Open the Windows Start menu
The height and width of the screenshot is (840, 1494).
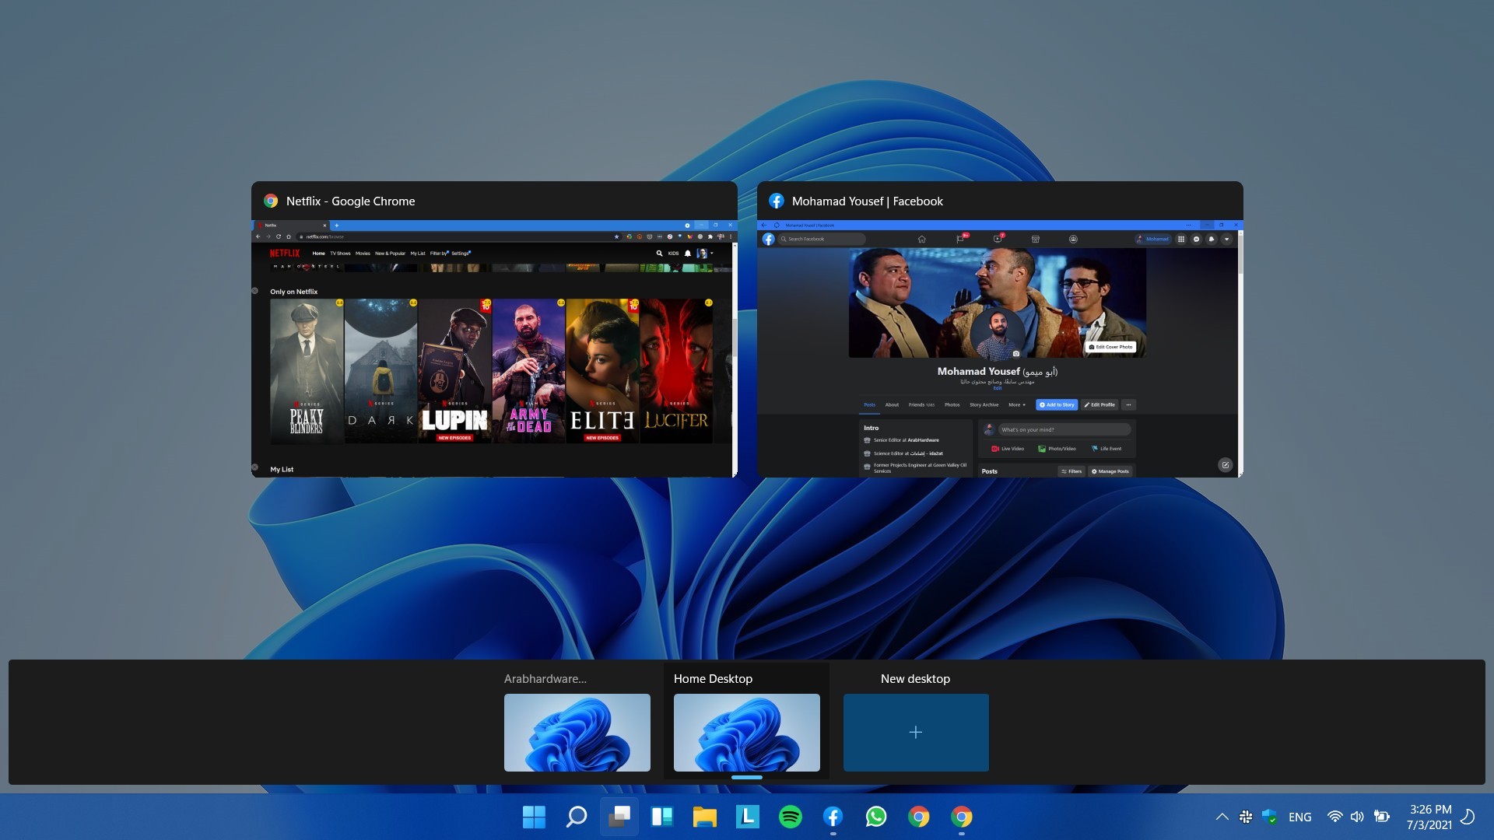534,817
